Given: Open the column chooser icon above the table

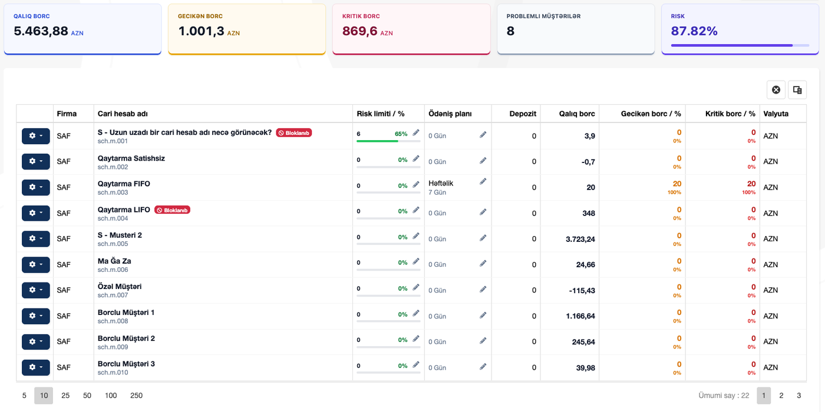Looking at the screenshot, I should 797,89.
